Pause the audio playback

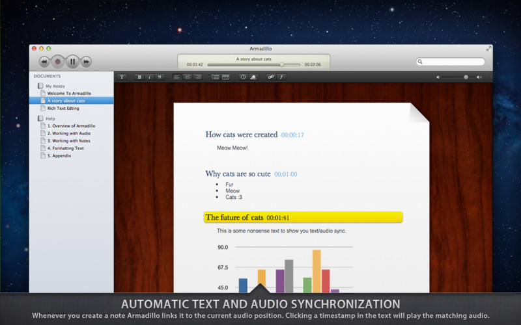pos(72,62)
